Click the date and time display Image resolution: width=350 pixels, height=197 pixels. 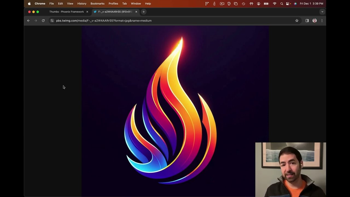tap(311, 4)
